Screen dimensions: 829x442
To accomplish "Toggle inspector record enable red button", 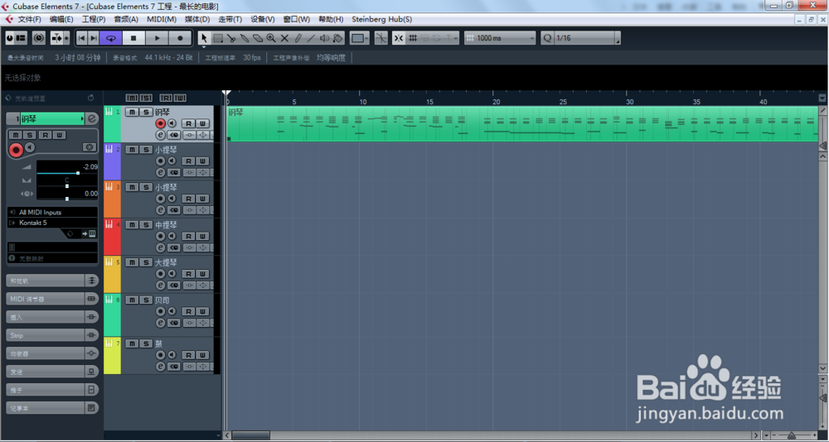I will 16,151.
